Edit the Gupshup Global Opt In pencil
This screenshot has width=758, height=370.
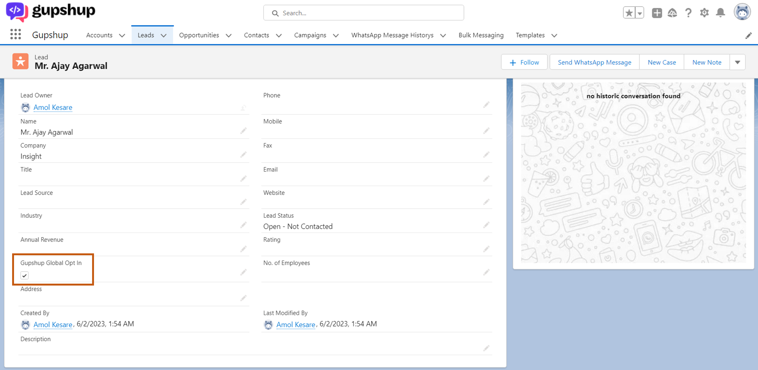(243, 272)
